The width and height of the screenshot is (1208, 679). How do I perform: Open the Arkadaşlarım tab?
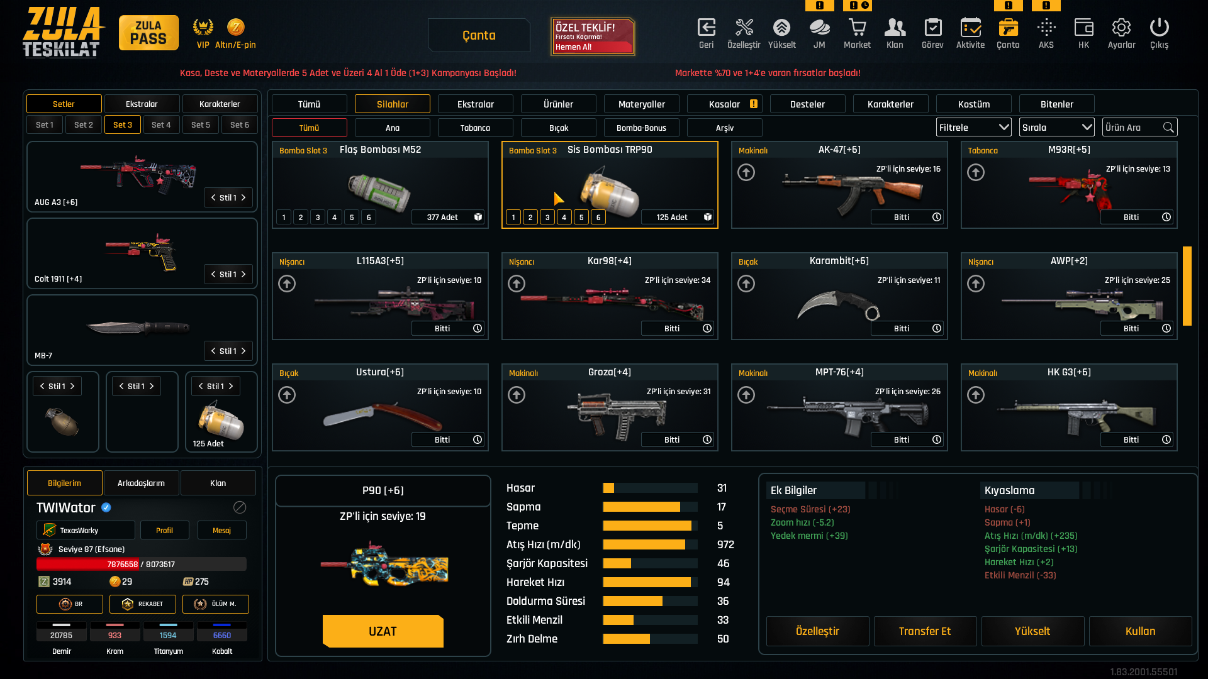point(142,483)
